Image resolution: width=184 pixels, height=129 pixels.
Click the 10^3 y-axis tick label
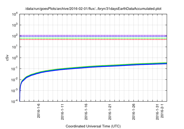(15, 25)
